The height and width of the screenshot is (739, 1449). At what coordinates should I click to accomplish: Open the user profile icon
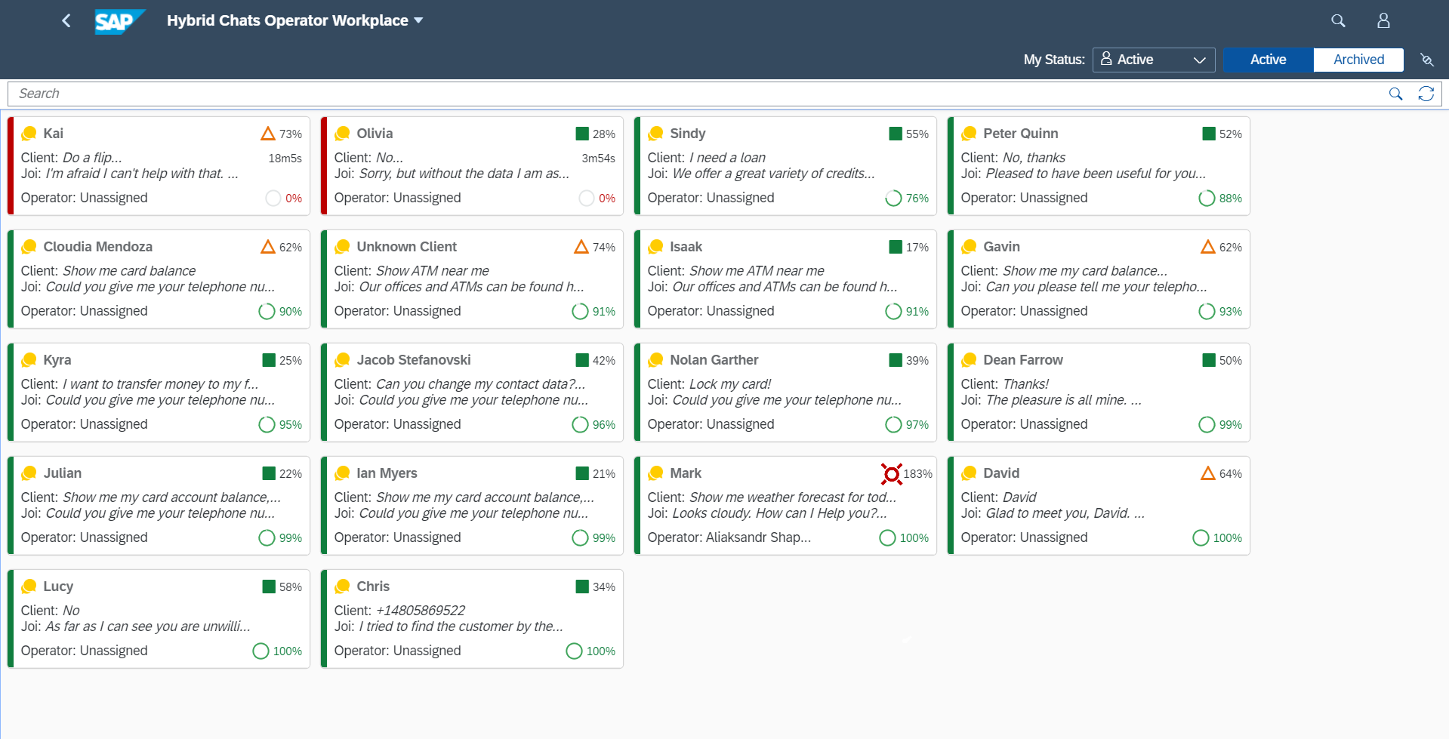pos(1383,20)
